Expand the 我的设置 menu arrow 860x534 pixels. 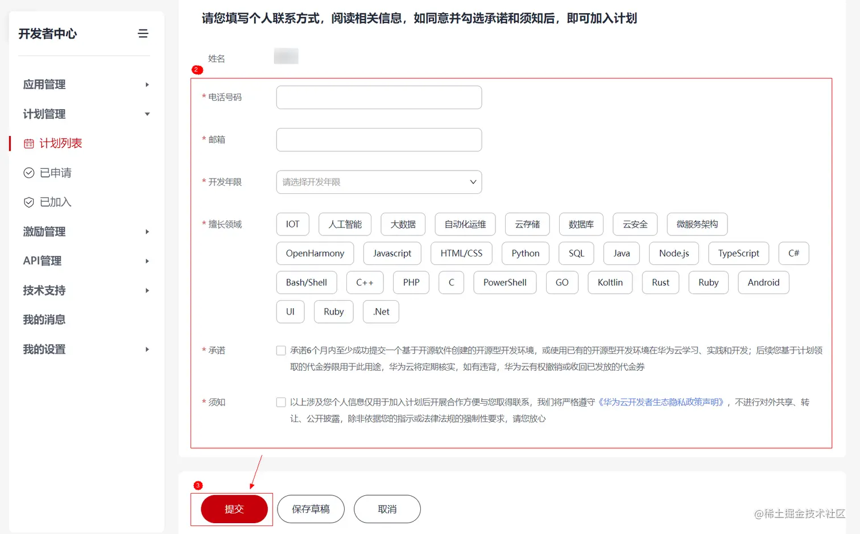pos(147,349)
